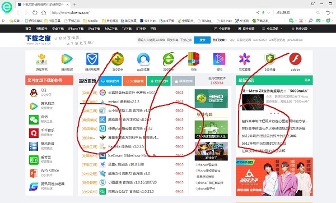
Task: Click the red X extension icon
Action: coord(301,21)
